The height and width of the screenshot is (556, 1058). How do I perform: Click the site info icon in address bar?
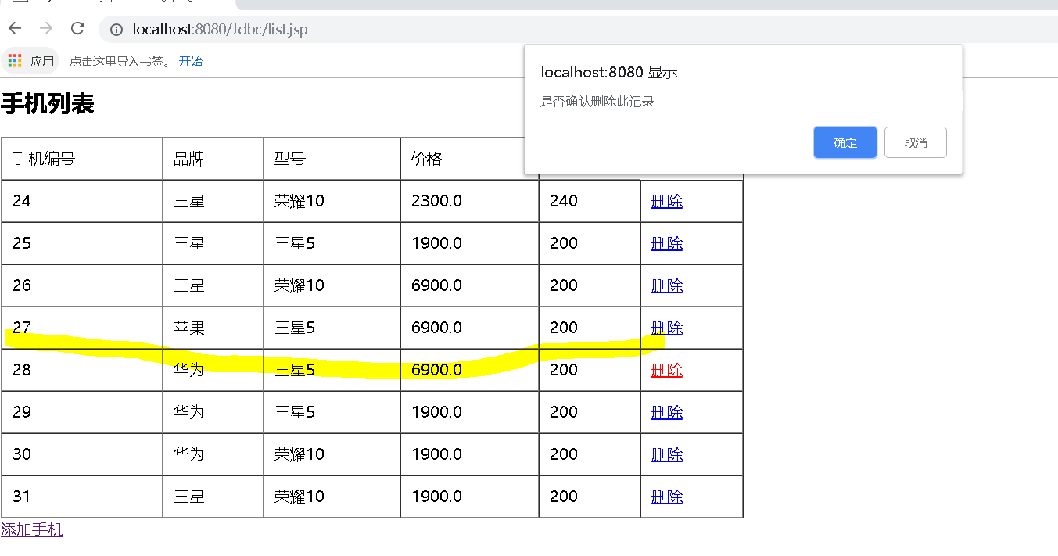117,30
